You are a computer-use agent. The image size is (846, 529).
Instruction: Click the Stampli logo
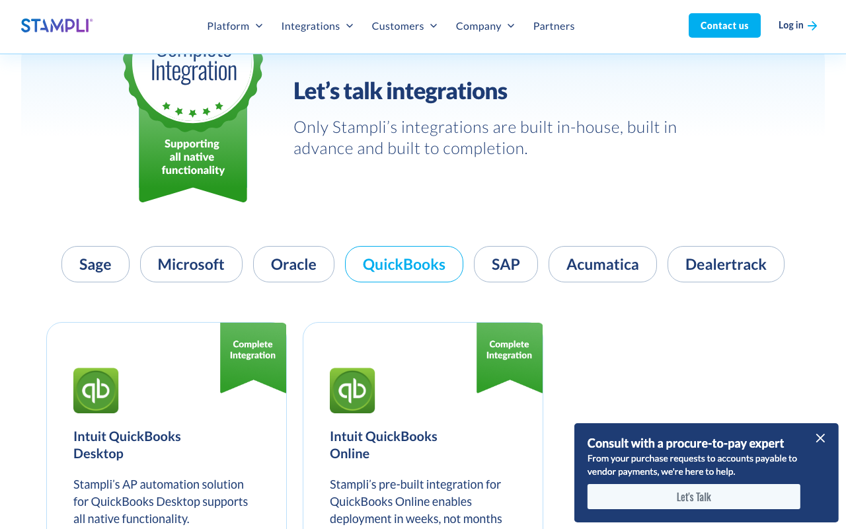point(57,25)
